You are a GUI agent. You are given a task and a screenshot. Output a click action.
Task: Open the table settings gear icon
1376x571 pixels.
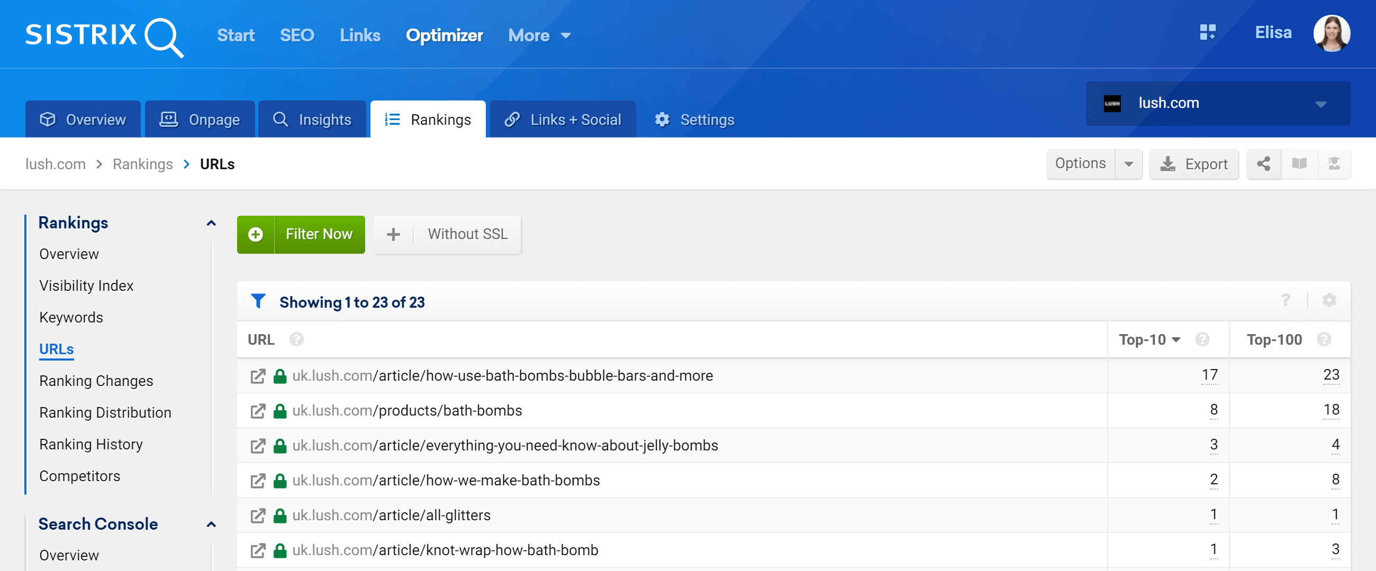(1329, 300)
